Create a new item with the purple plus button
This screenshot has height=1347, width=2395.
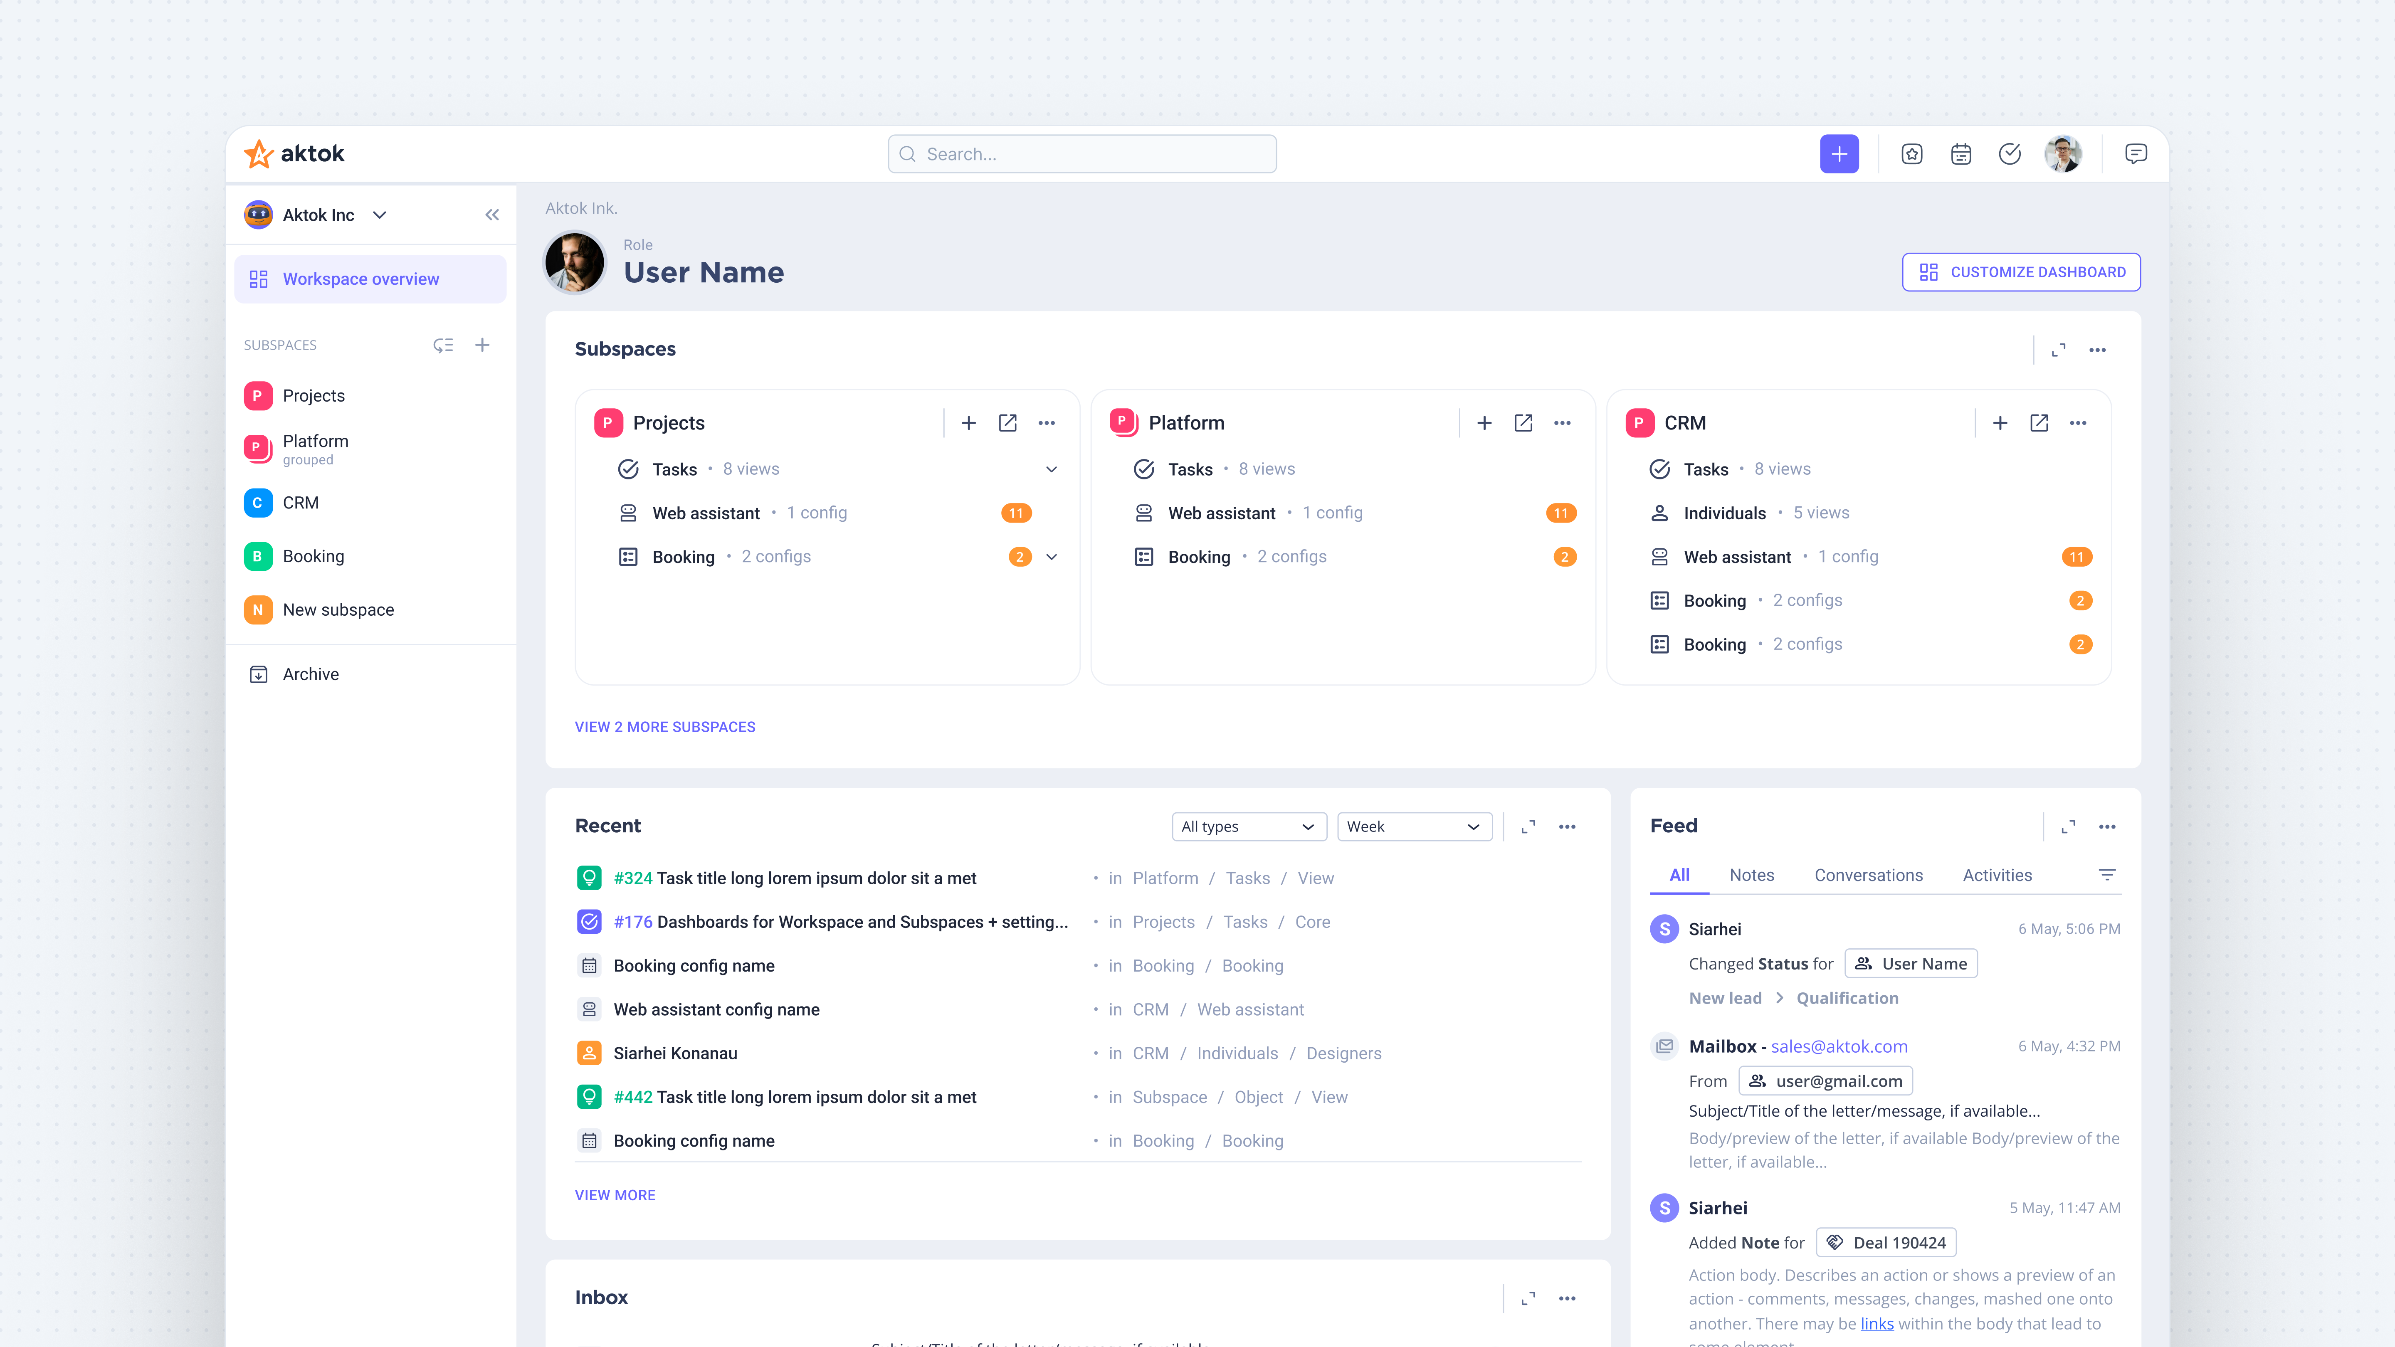point(1840,153)
